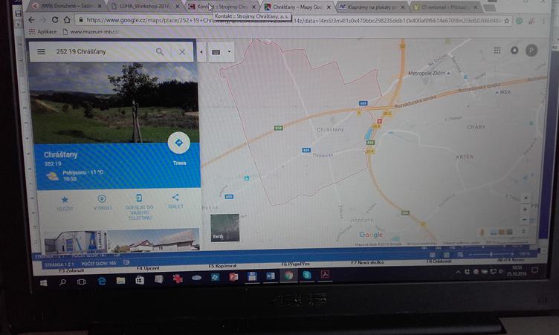Click F8 Odstranit in Total Commander

pos(439,261)
